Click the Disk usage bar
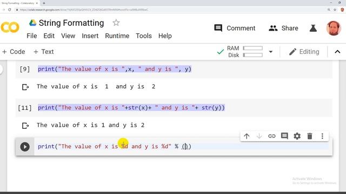Image resolution: width=346 pixels, height=194 pixels. click(x=252, y=55)
